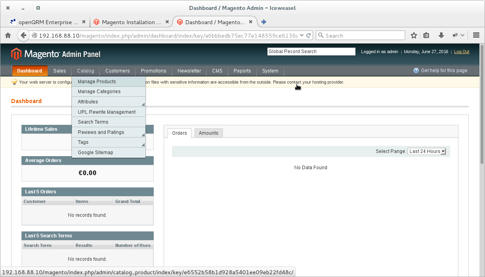Choose Google Sitemap menu entry
Image resolution: width=485 pixels, height=277 pixels.
(108, 153)
